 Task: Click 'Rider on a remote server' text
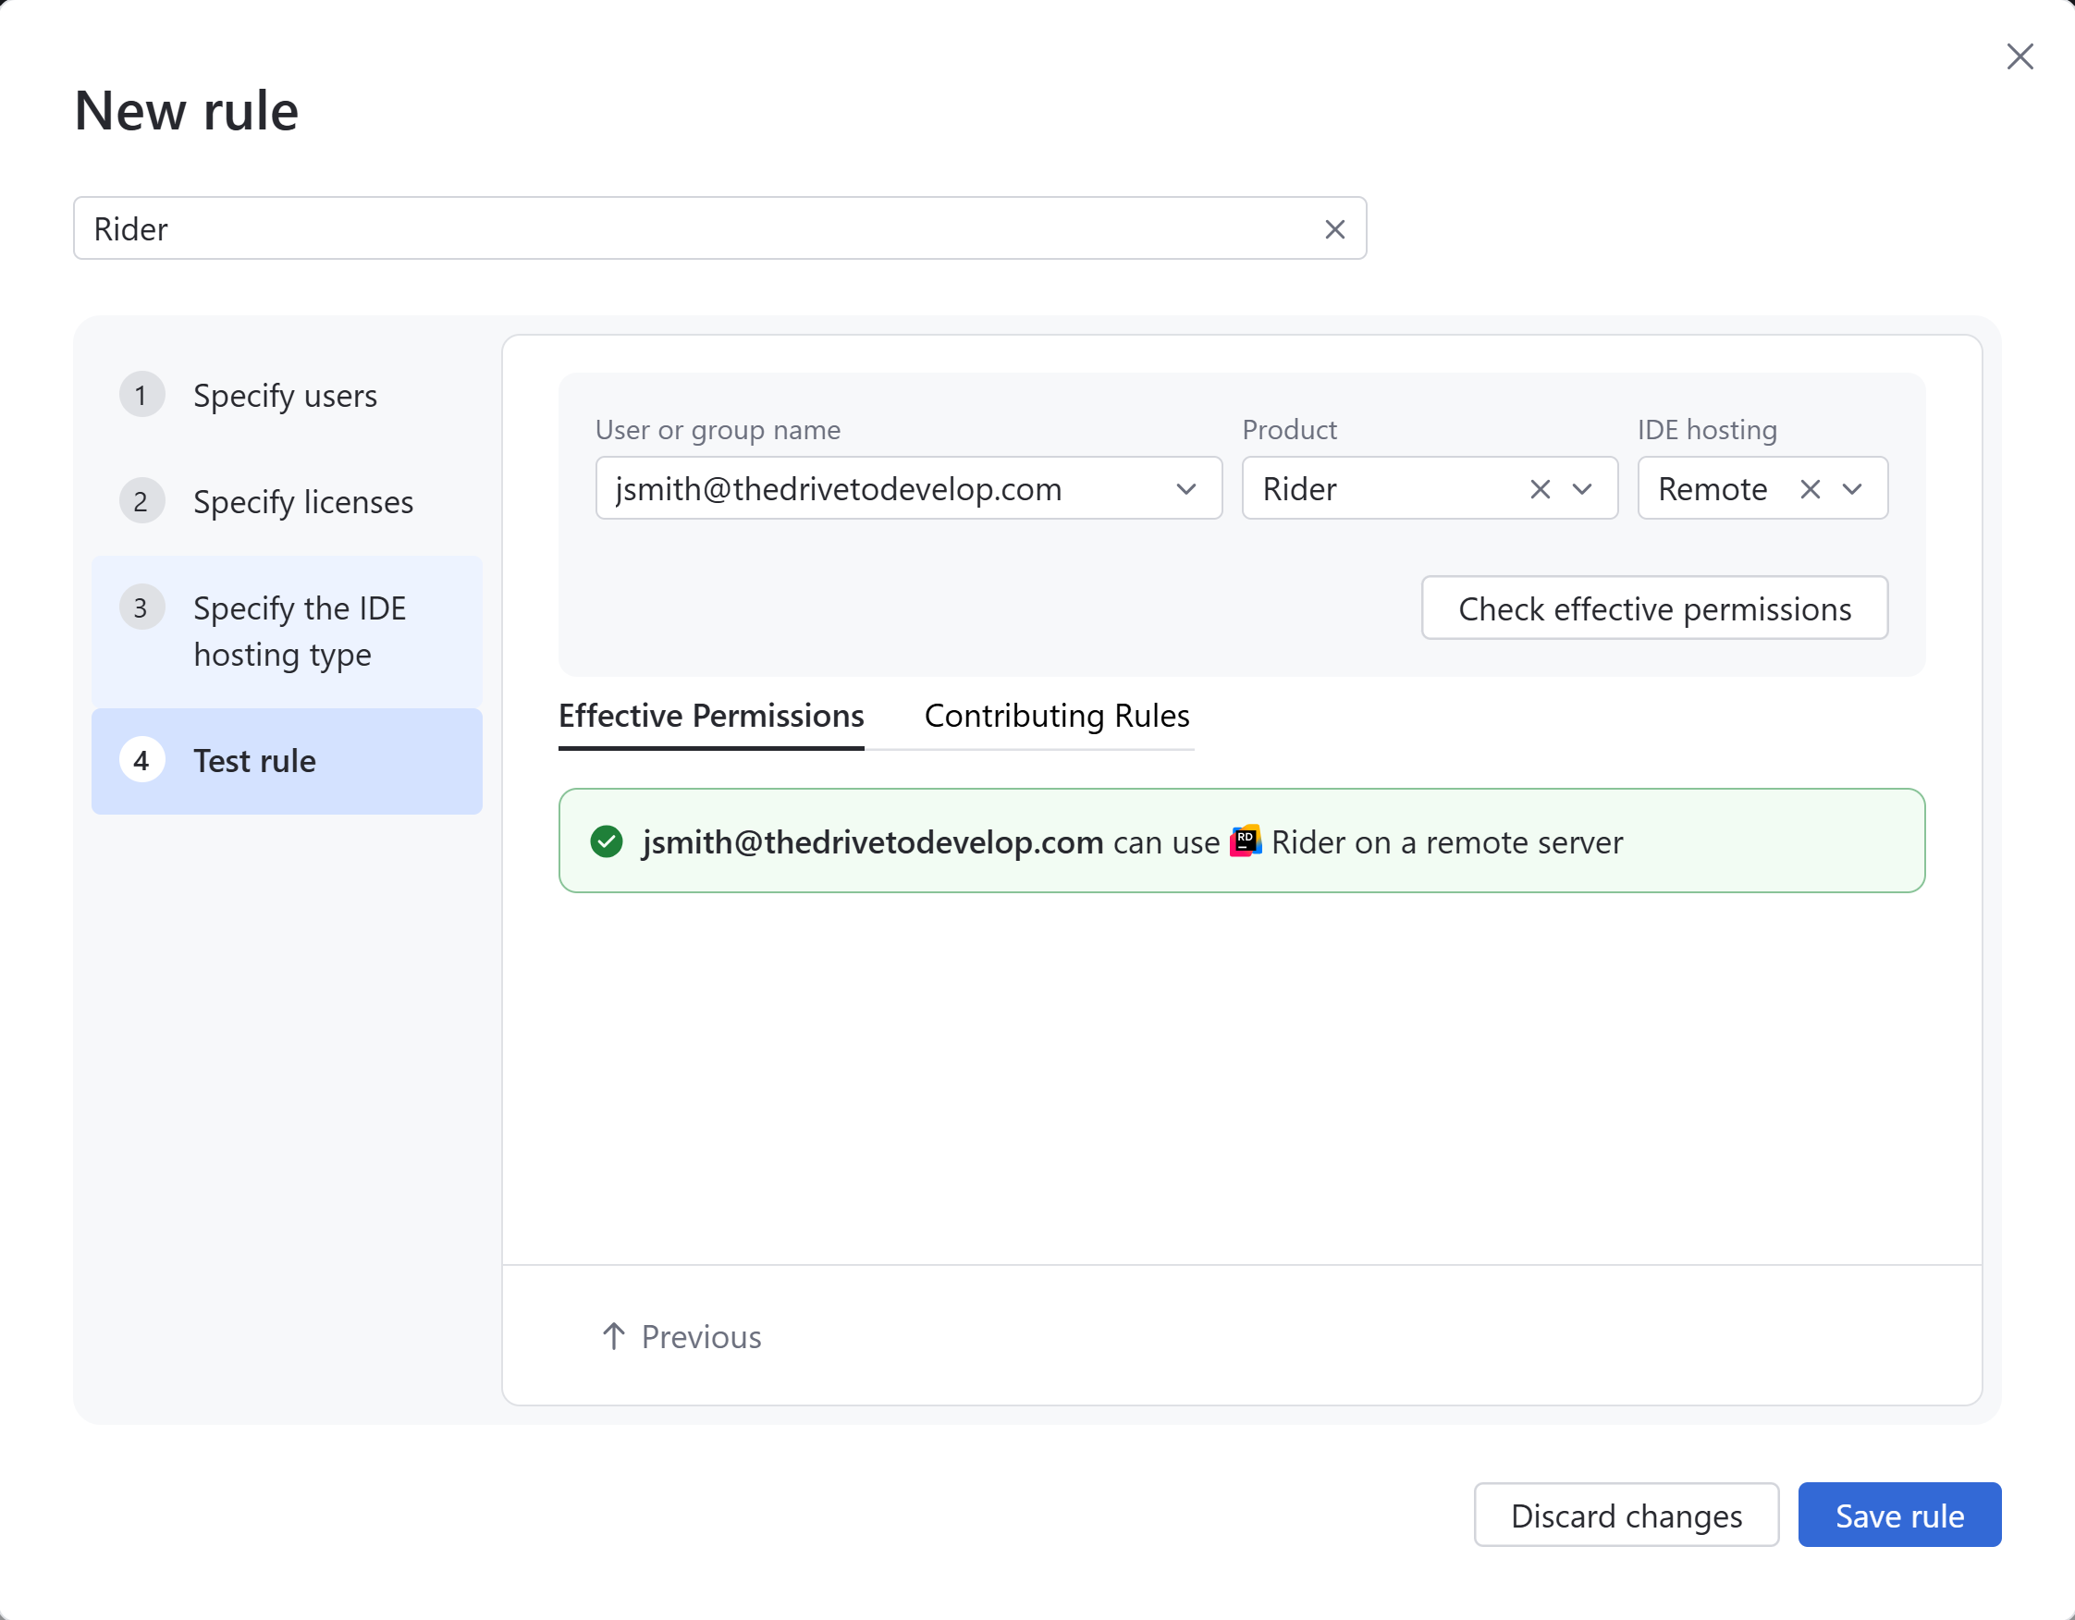coord(1447,841)
